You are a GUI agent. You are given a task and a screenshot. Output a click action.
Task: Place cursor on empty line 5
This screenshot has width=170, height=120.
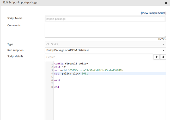104,77
